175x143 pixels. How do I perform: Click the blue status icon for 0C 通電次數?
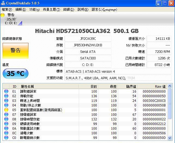click(6, 133)
